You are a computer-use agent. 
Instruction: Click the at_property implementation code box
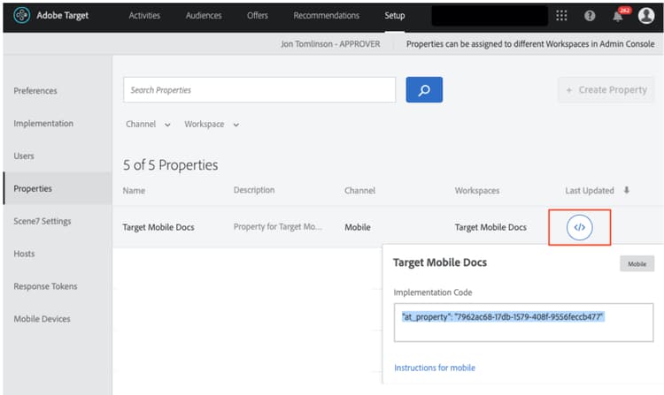[523, 323]
